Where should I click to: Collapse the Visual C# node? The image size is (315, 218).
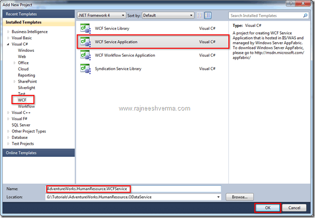click(8, 44)
